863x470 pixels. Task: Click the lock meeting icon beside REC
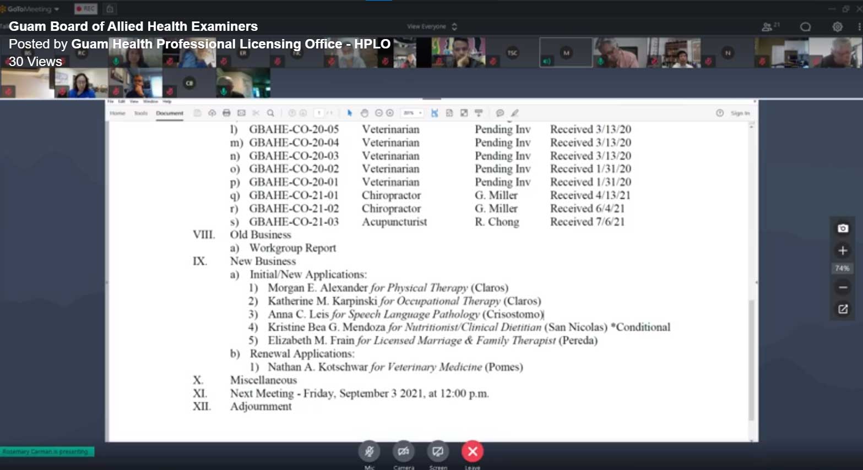pos(110,9)
